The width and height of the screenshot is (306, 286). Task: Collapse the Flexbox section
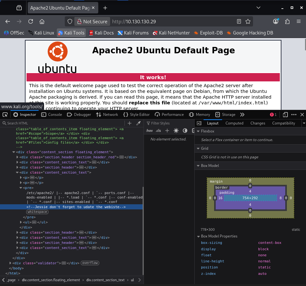pyautogui.click(x=198, y=131)
